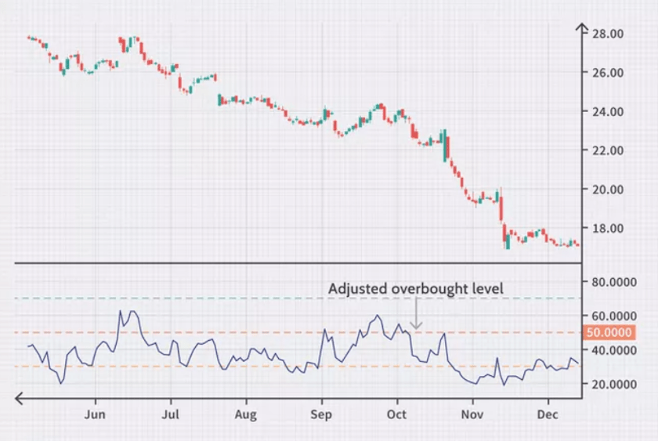Image resolution: width=658 pixels, height=441 pixels.
Task: Click the 20.00 price axis label
Action: pyautogui.click(x=608, y=190)
